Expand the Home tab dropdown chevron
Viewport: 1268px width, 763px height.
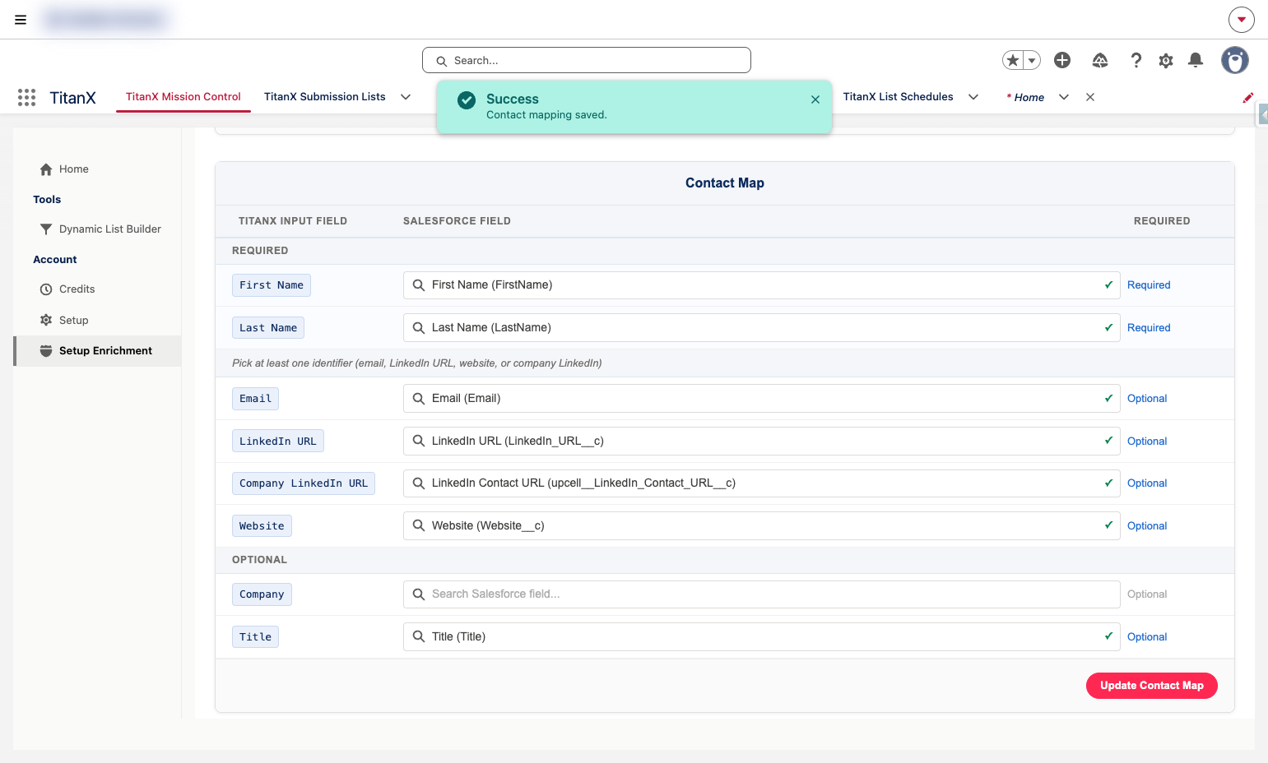[x=1064, y=97]
